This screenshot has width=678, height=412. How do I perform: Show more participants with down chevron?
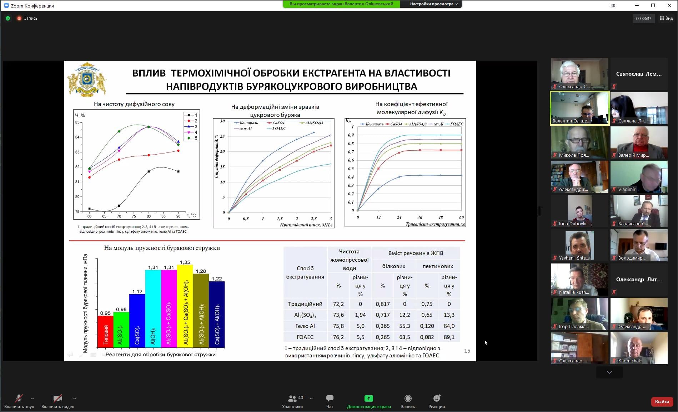[x=609, y=372]
